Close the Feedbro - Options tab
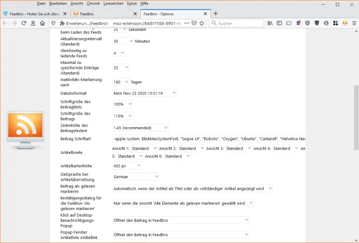 coord(205,13)
